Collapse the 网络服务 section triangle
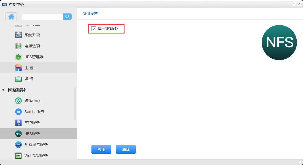The height and width of the screenshot is (165, 303). pyautogui.click(x=3, y=90)
